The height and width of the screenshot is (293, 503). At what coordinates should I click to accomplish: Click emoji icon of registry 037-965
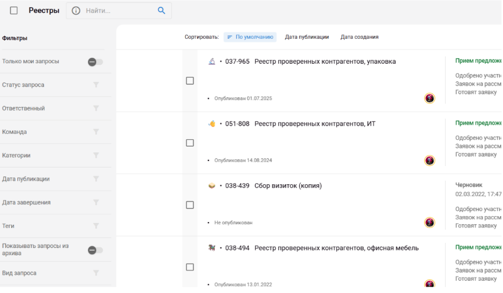212,61
